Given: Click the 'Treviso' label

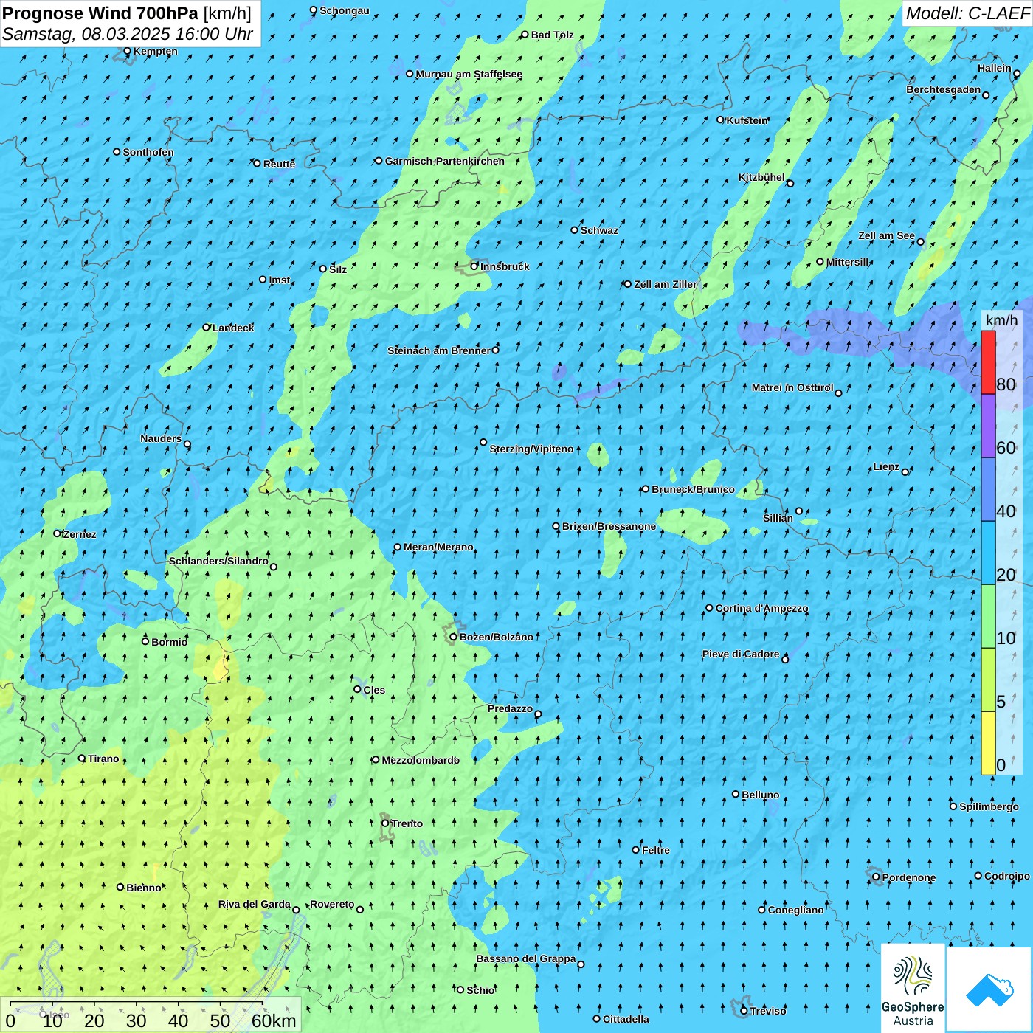Looking at the screenshot, I should pyautogui.click(x=768, y=1011).
